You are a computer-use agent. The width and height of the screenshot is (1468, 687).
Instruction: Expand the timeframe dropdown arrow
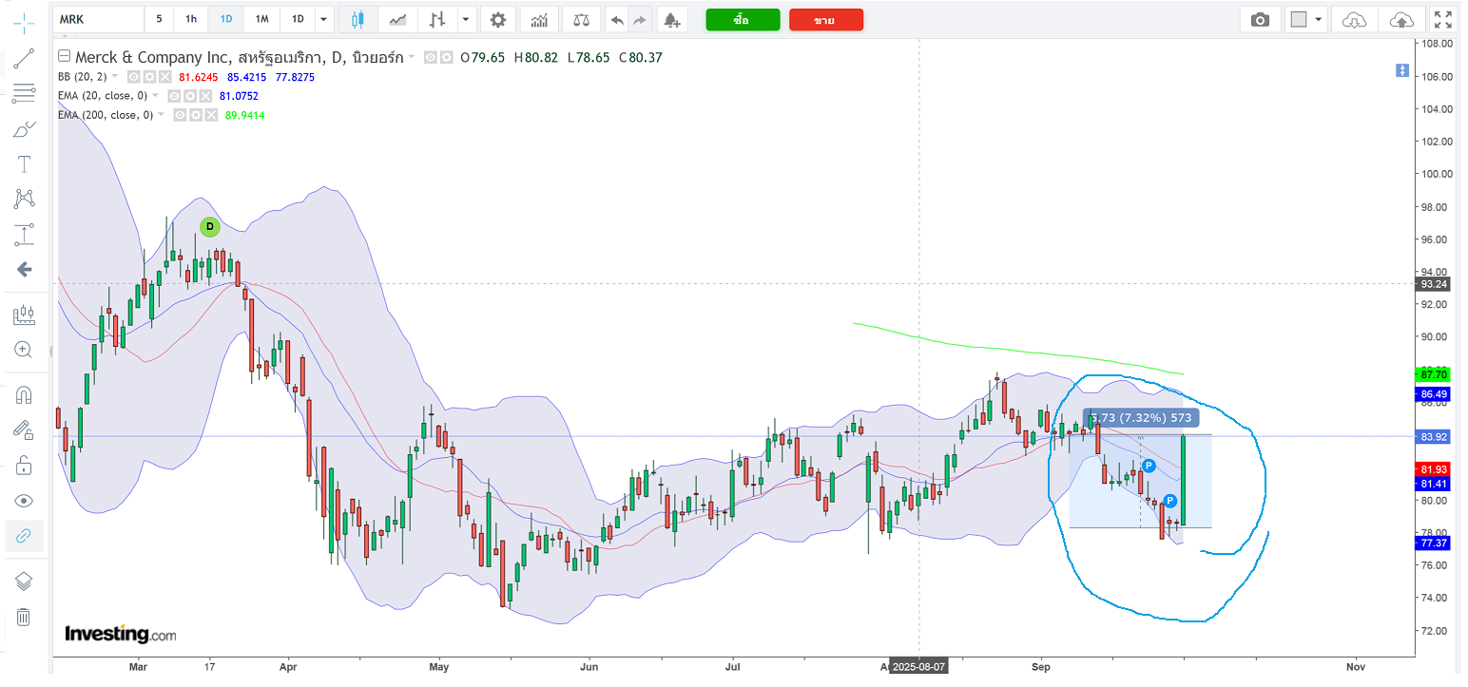click(324, 20)
